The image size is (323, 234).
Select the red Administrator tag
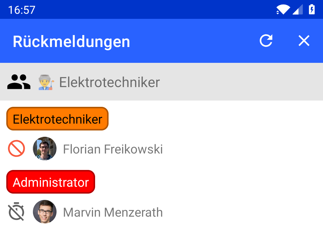(x=51, y=182)
